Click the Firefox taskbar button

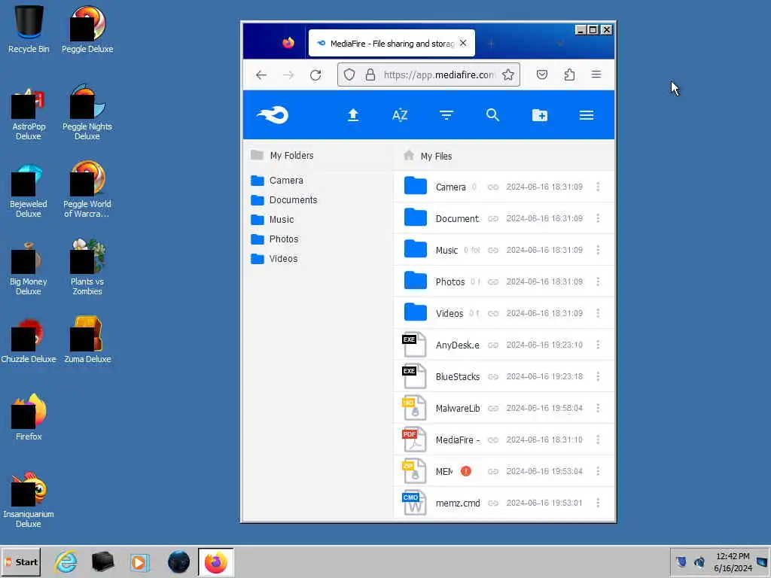click(216, 562)
